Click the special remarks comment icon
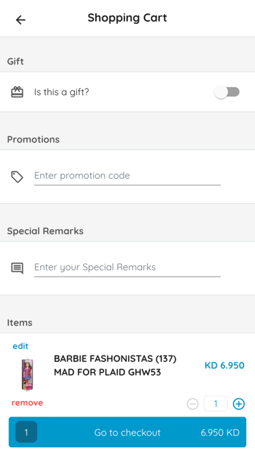This screenshot has height=453, width=255. 17,268
